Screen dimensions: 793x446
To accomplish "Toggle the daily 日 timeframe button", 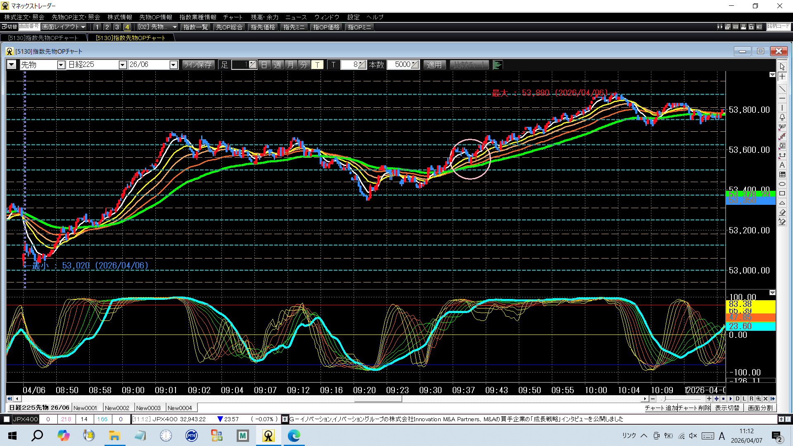I will pyautogui.click(x=264, y=65).
